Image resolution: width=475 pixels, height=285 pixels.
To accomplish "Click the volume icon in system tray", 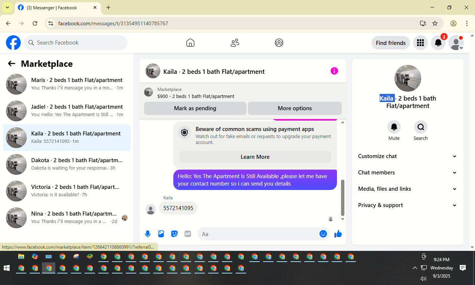I will click(x=423, y=278).
